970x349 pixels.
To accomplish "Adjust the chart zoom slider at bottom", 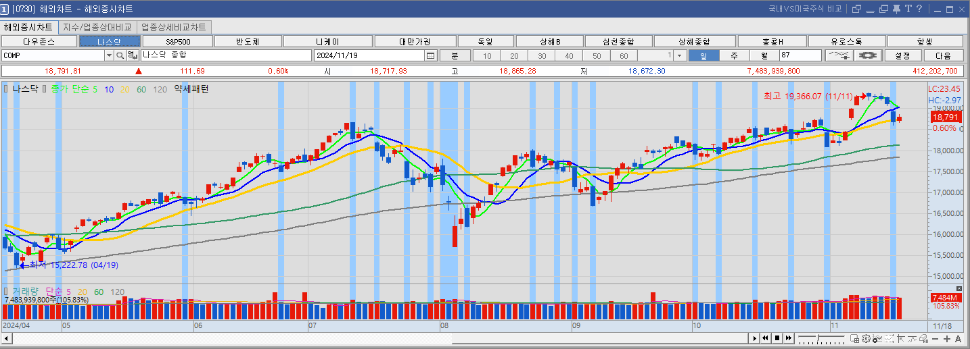I will pyautogui.click(x=818, y=338).
